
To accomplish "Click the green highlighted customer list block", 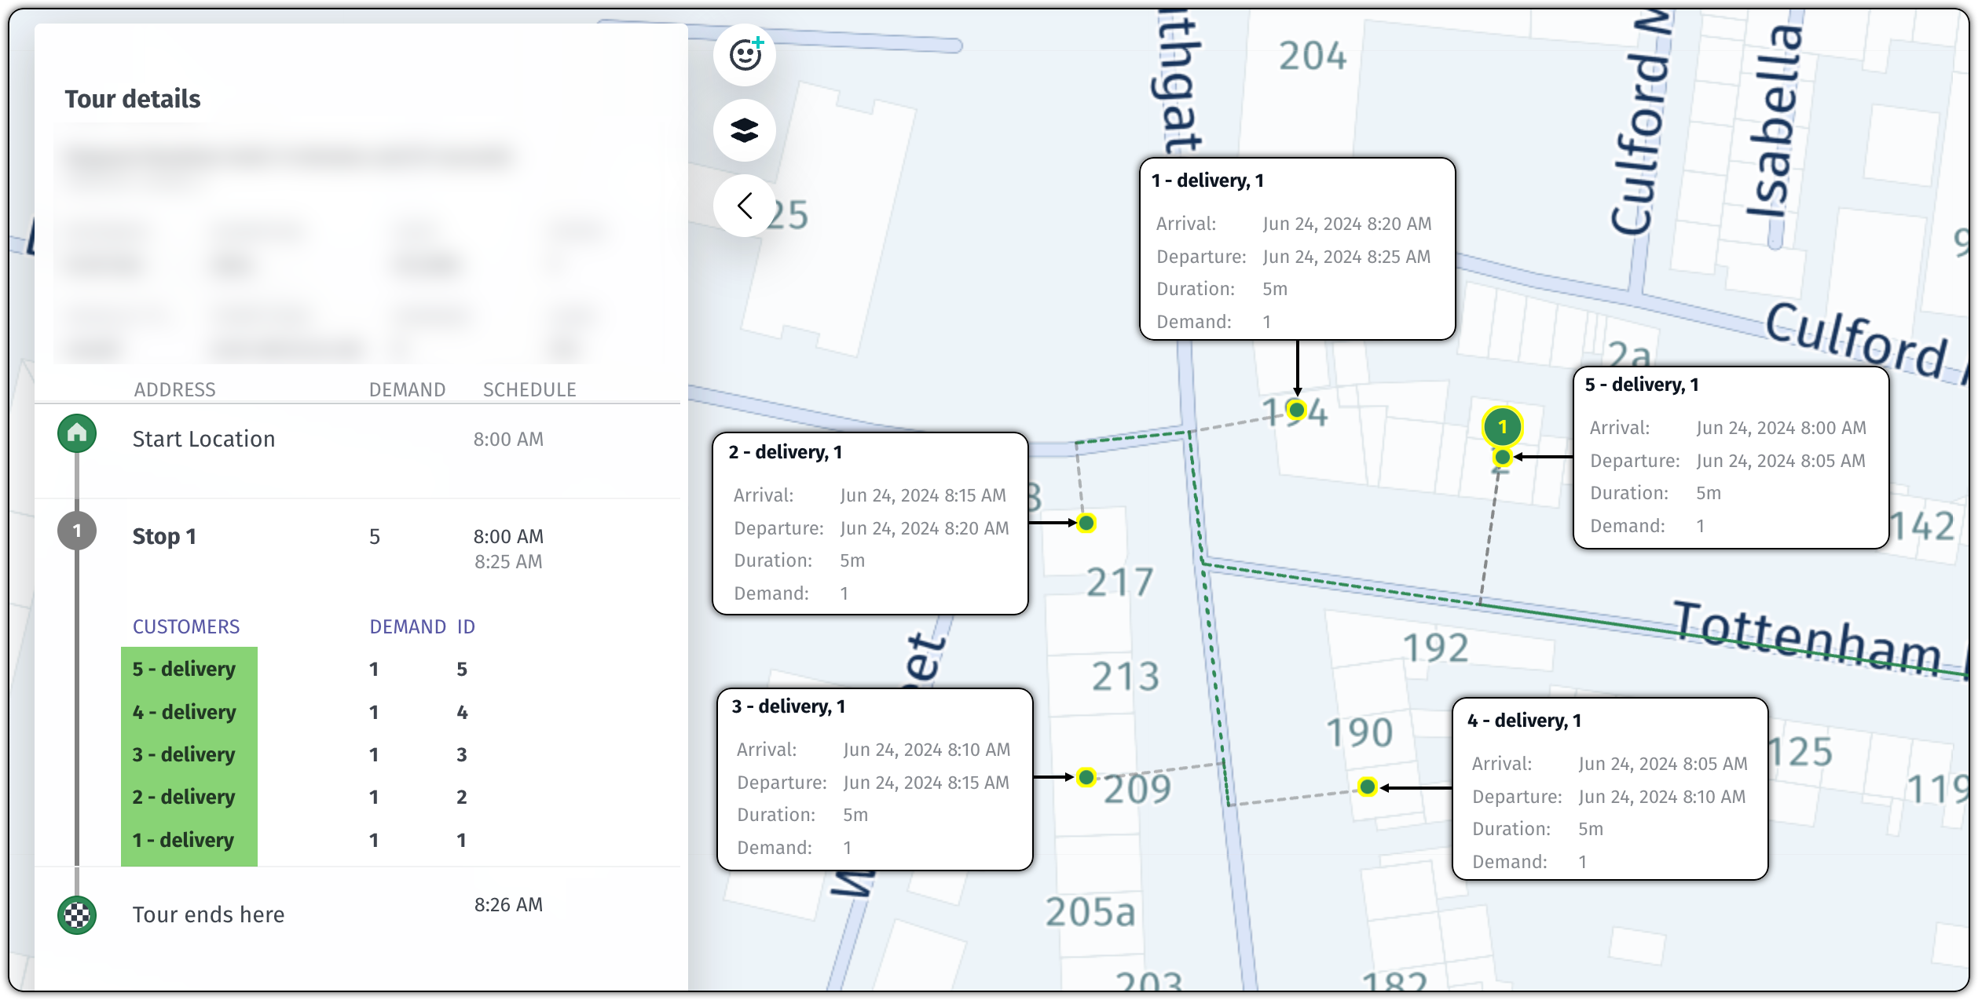I will click(189, 754).
